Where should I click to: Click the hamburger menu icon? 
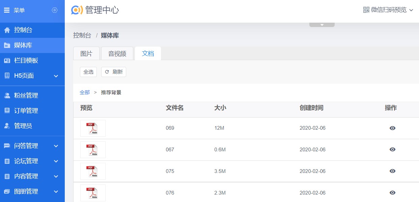tap(7, 10)
